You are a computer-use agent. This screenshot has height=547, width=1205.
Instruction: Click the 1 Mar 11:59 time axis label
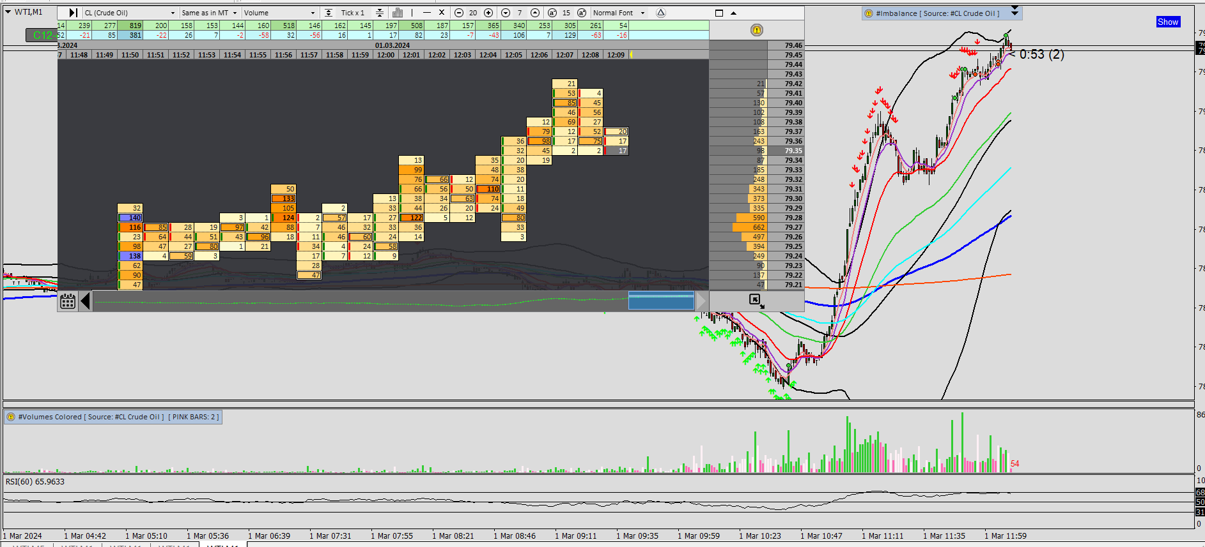[1006, 536]
